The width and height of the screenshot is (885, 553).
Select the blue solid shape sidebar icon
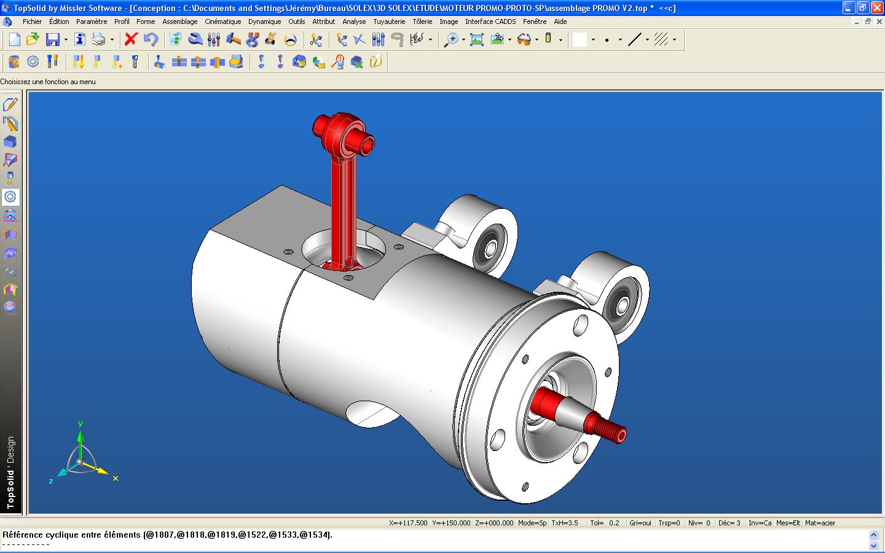10,142
